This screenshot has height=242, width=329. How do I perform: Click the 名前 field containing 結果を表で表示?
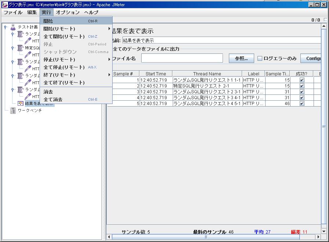coord(222,40)
